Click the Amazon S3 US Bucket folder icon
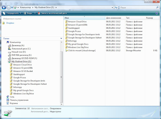The image size is (161, 119). point(11,71)
